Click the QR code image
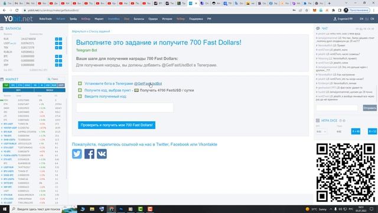Screen dimensions: 378x213 tap(346, 172)
